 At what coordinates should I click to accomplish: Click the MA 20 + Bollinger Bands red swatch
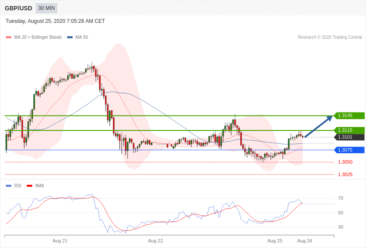[x=9, y=37]
